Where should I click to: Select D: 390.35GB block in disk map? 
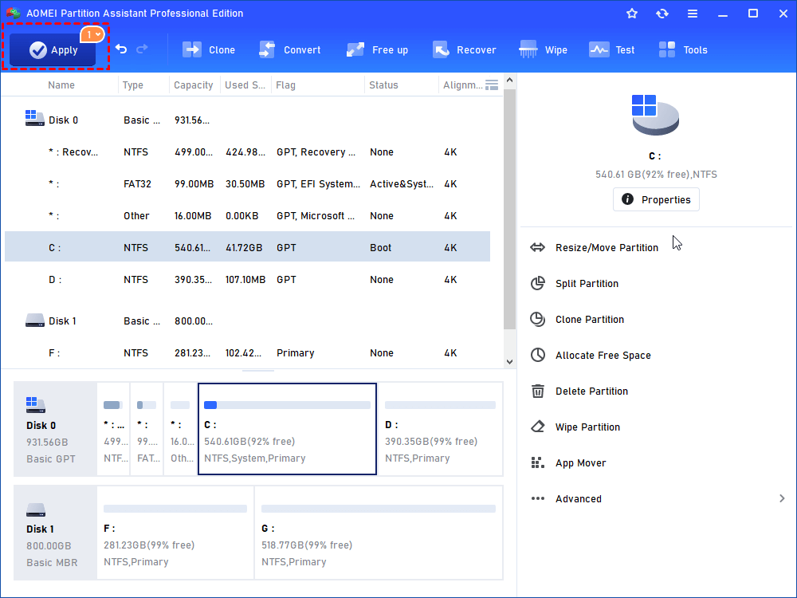[x=440, y=429]
